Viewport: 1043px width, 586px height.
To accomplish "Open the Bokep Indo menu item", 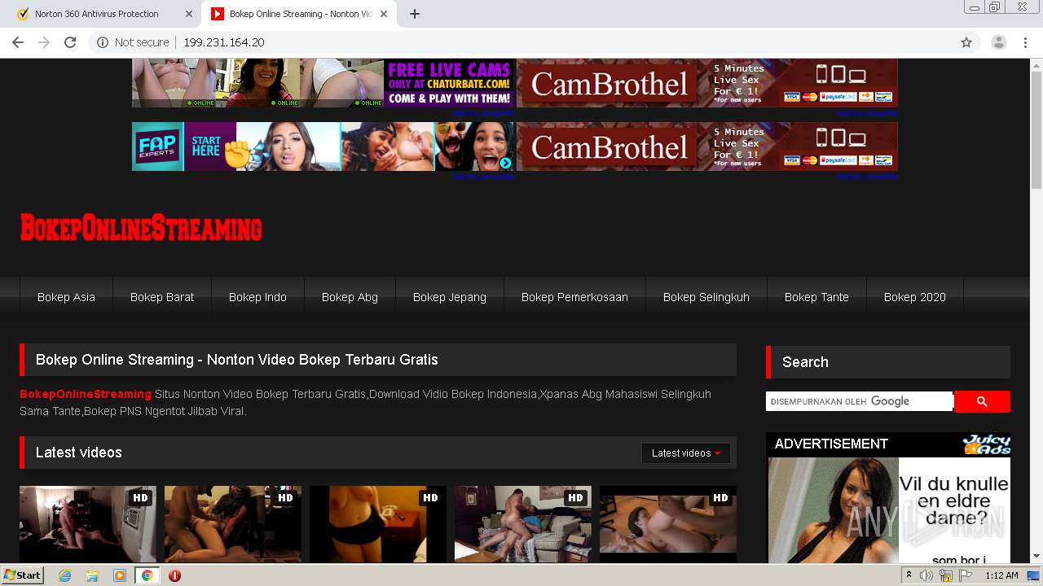I will point(257,297).
